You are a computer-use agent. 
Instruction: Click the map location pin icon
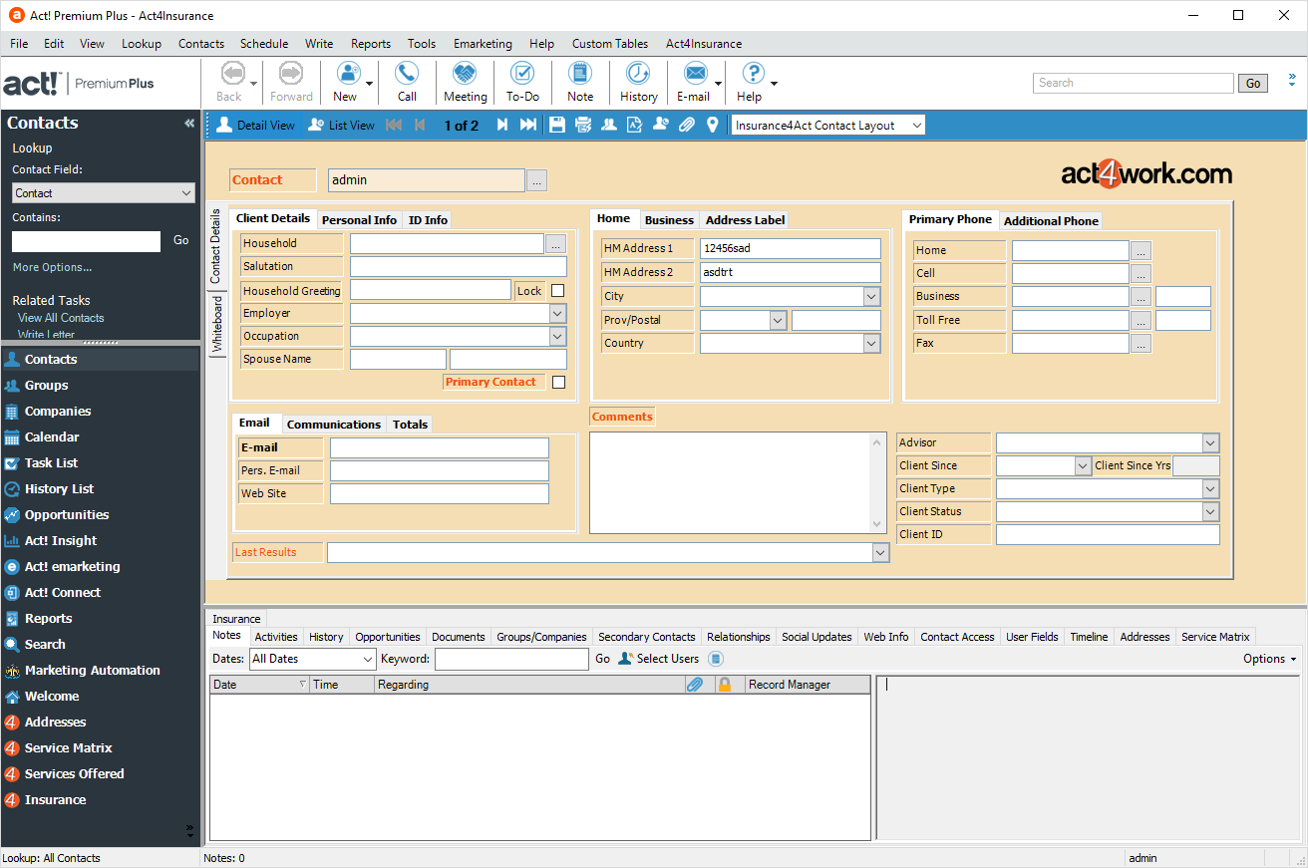point(712,125)
